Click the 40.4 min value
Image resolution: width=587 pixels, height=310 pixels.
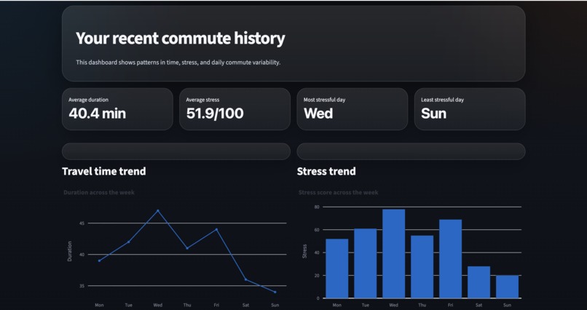(x=98, y=114)
